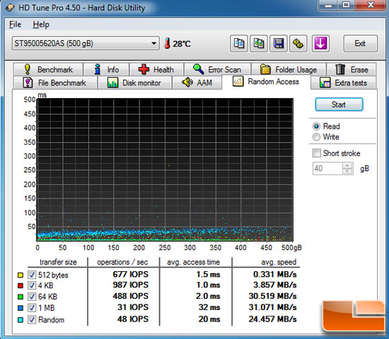Image resolution: width=389 pixels, height=339 pixels.
Task: Click the random access scatter graph
Action: point(165,169)
